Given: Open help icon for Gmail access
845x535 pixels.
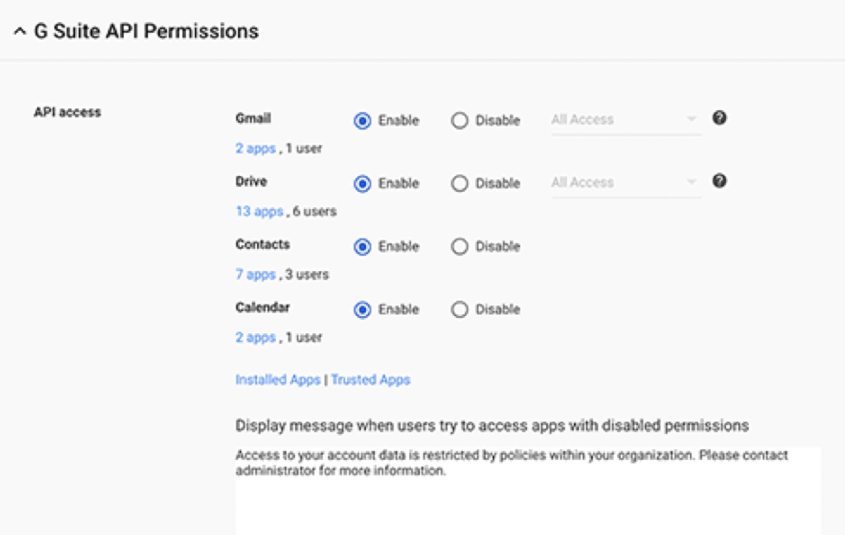Looking at the screenshot, I should click(719, 118).
